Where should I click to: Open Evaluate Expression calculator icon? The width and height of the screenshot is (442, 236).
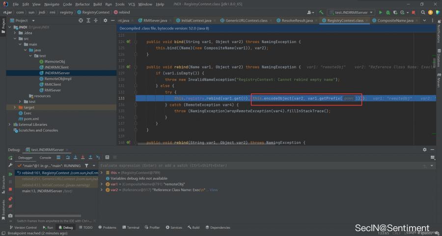(107, 158)
